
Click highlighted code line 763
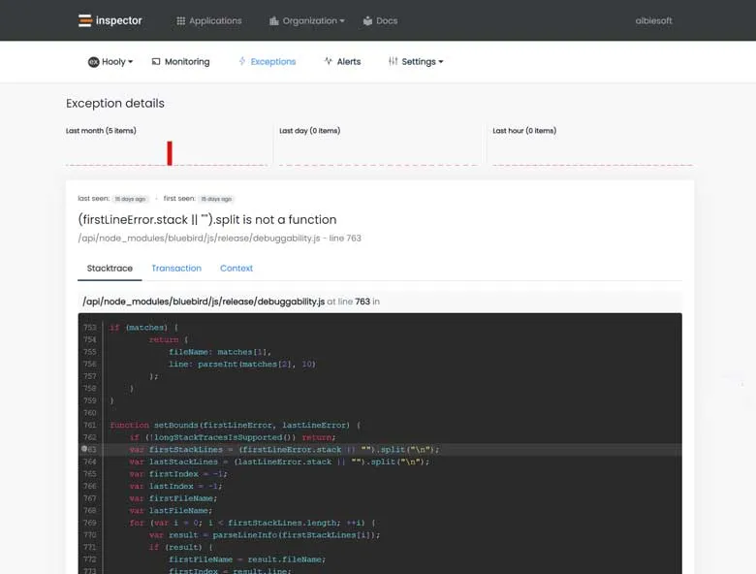[x=380, y=450]
